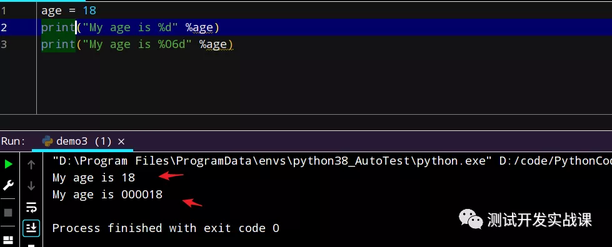Toggle the scroll-to-end output icon

coord(31,228)
